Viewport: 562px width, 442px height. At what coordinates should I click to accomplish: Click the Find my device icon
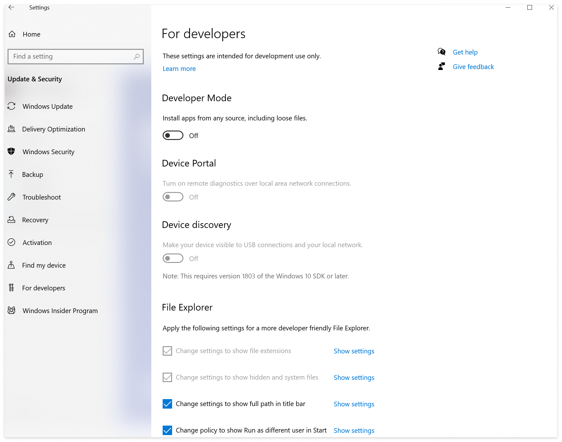pos(11,265)
